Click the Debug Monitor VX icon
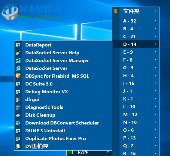170x156 pixels. 18,92
